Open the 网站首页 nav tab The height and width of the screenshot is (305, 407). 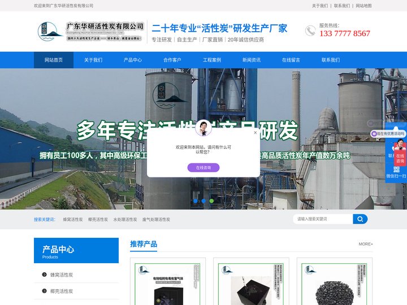54,60
